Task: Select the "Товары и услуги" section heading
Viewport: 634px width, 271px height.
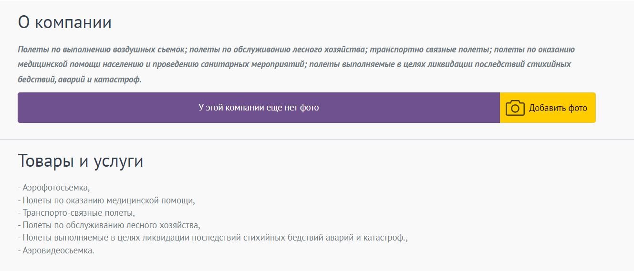Action: (x=81, y=161)
